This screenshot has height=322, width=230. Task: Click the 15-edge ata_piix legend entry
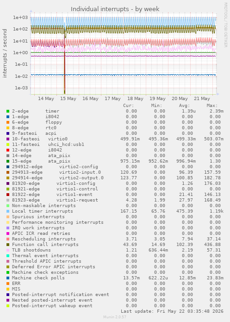[x=41, y=161]
